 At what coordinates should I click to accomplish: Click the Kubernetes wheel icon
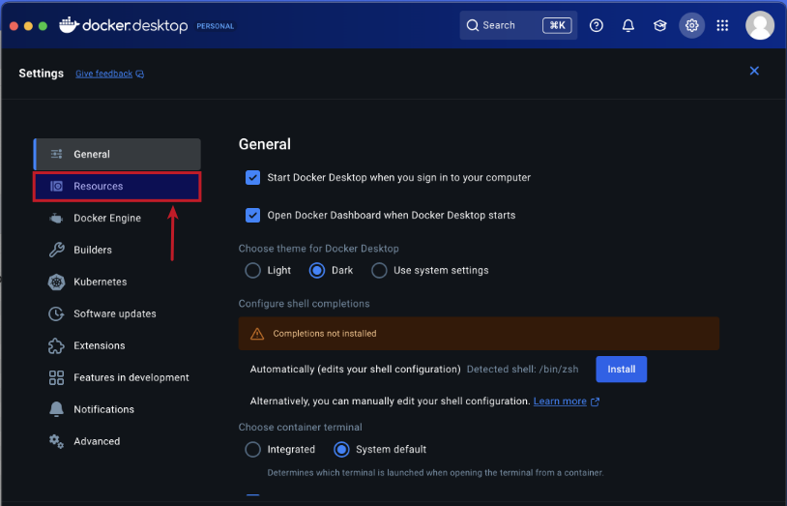(56, 282)
